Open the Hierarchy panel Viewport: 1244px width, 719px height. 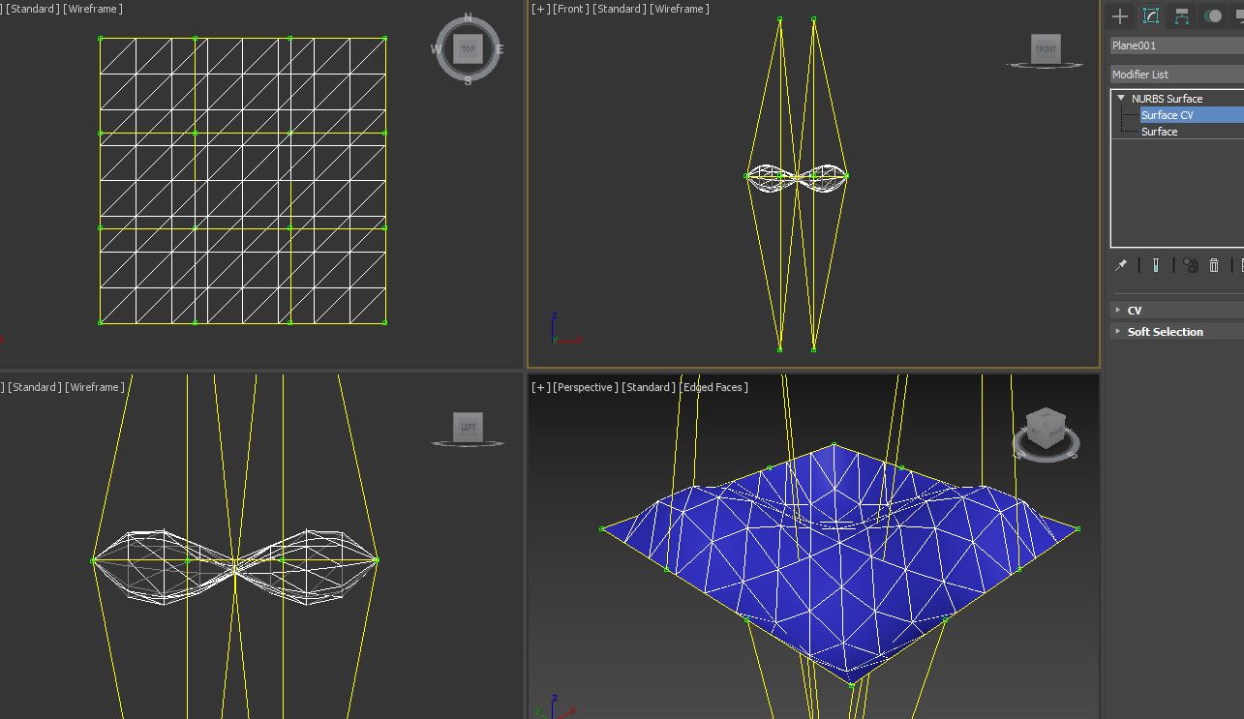pos(1181,15)
